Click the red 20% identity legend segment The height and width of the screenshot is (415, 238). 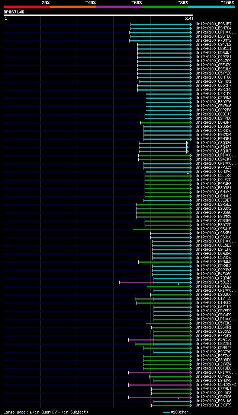pyautogui.click(x=27, y=7)
